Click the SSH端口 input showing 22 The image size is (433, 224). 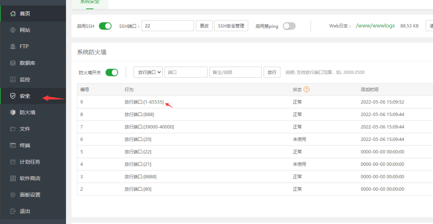click(x=167, y=26)
